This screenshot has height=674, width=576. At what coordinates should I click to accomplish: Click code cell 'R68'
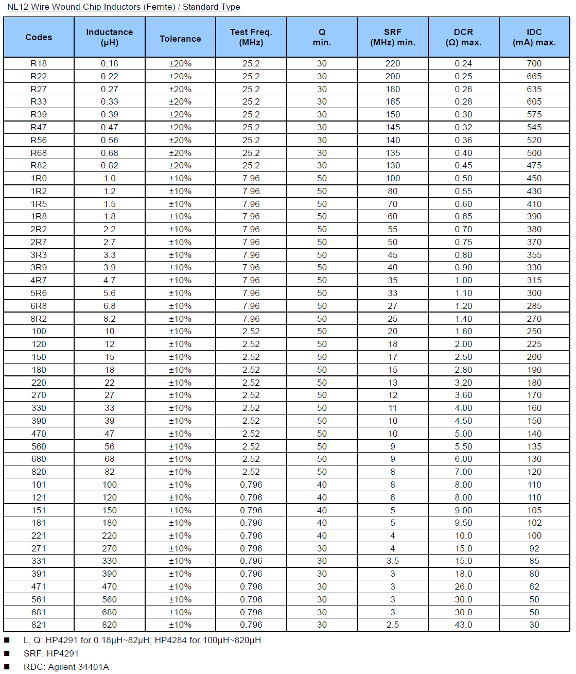(39, 153)
